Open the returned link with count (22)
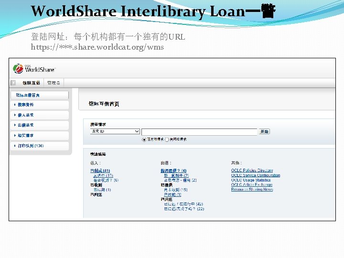 [184, 209]
